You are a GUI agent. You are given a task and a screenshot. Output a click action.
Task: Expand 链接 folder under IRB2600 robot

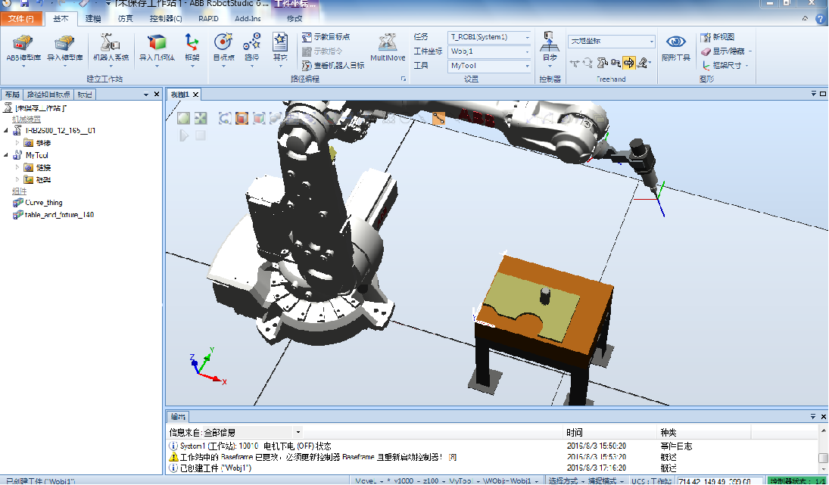[17, 143]
